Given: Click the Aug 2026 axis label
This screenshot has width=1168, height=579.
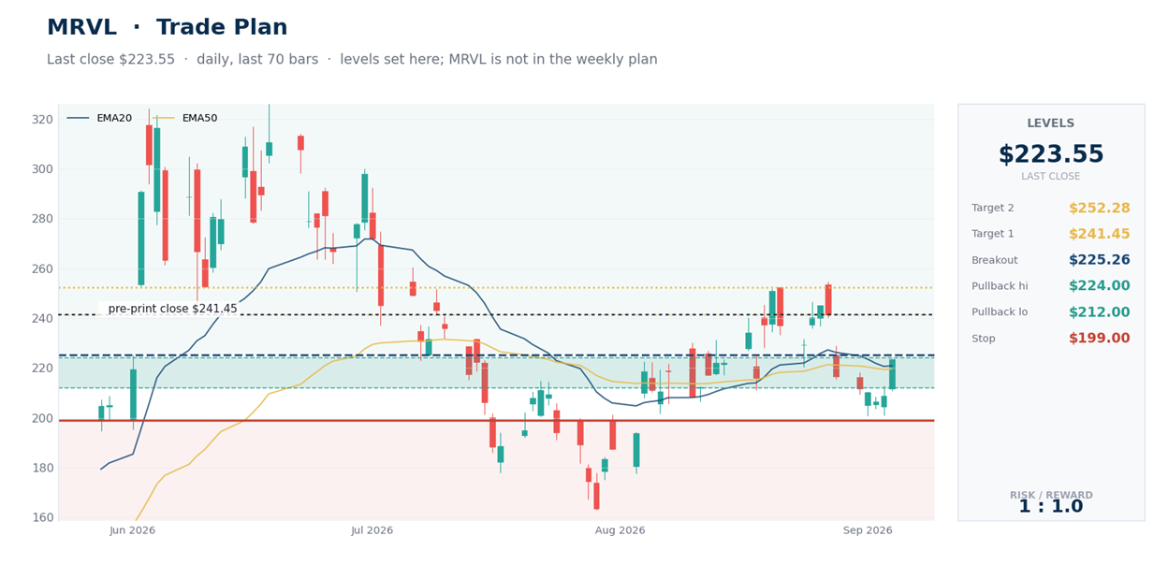Looking at the screenshot, I should tap(620, 530).
